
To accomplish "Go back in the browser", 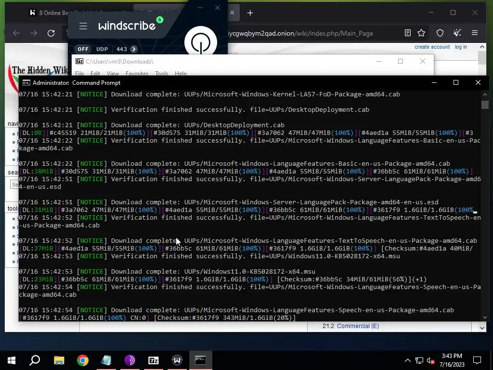I will point(16,33).
